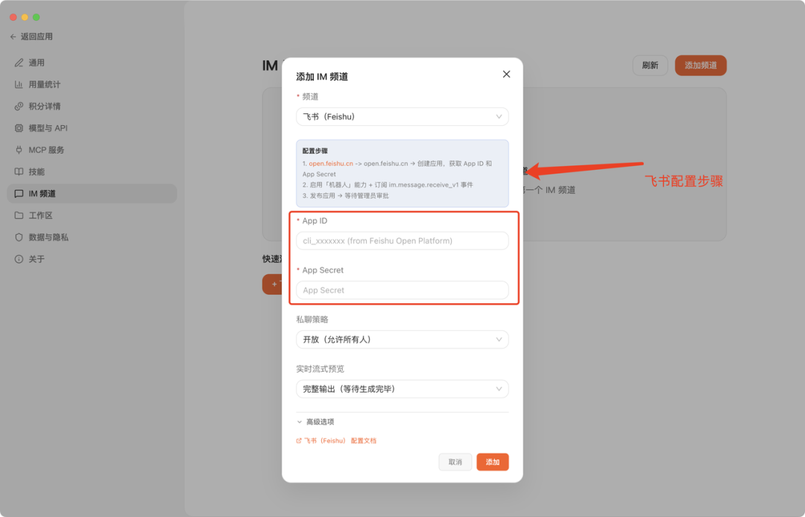Click the App ID input field

click(x=402, y=241)
